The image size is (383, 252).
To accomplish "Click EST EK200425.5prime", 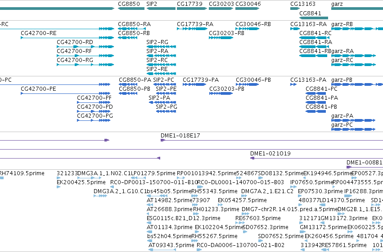I will (59, 187).
